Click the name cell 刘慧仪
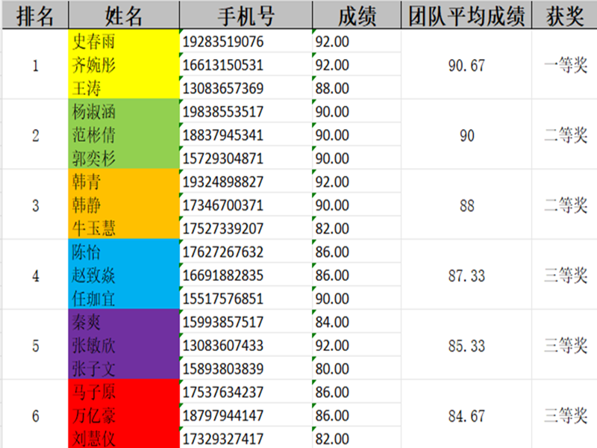597x448 pixels. click(124, 438)
